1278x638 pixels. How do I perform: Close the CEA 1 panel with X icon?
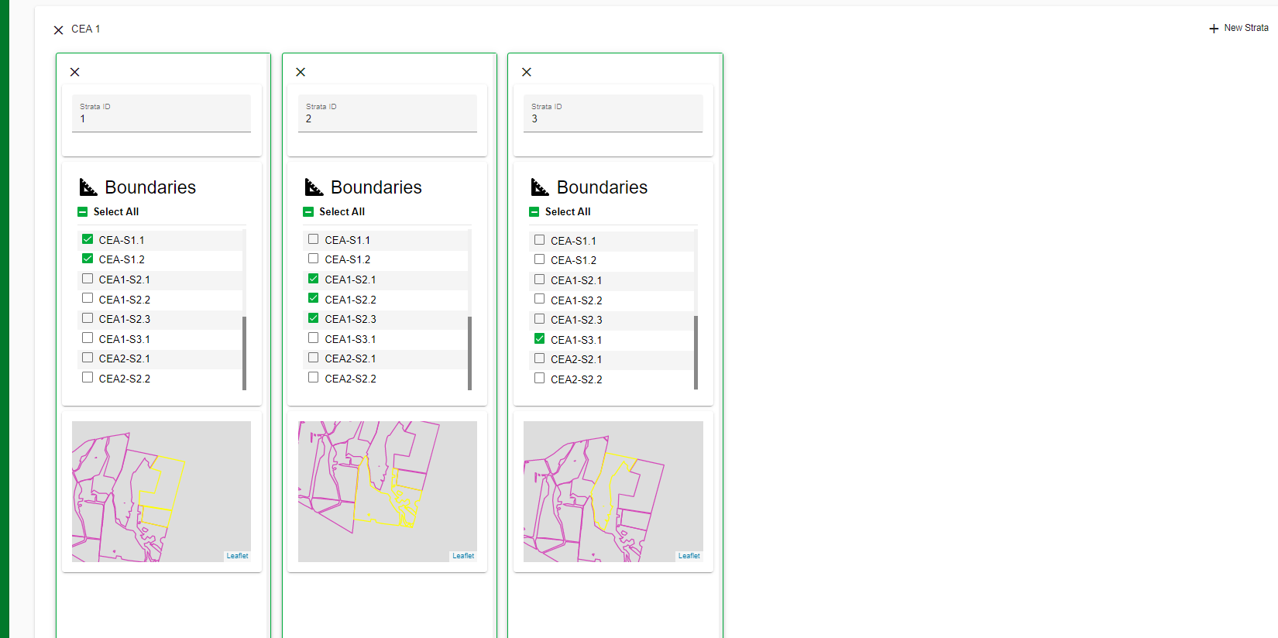[58, 30]
